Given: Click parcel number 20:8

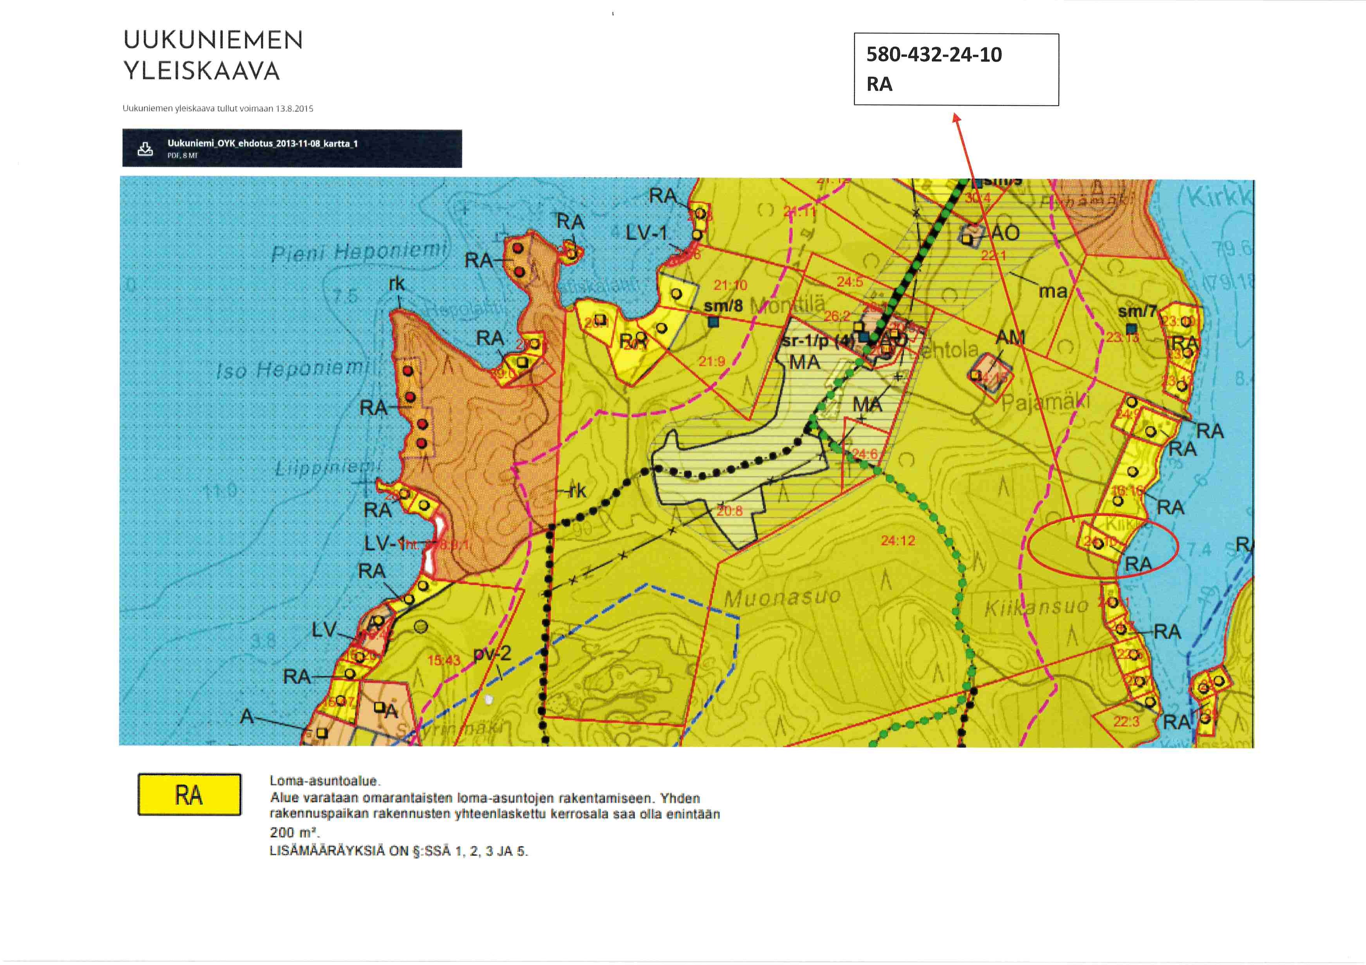Looking at the screenshot, I should pos(729,511).
